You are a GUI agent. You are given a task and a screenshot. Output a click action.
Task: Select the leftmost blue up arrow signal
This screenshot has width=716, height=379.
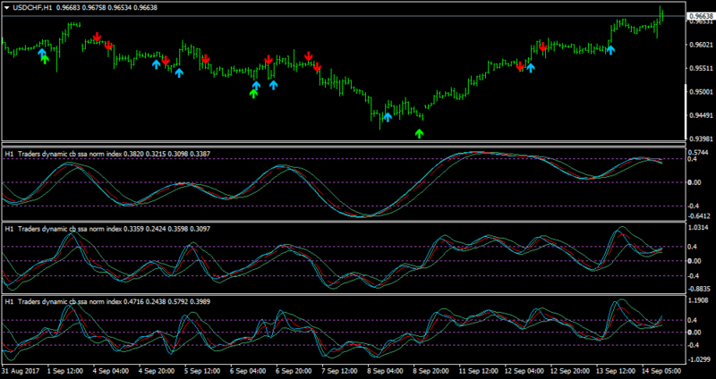point(41,53)
